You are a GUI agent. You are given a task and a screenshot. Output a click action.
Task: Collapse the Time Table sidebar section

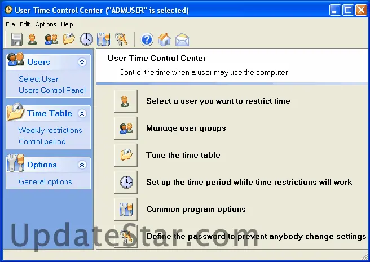82,113
